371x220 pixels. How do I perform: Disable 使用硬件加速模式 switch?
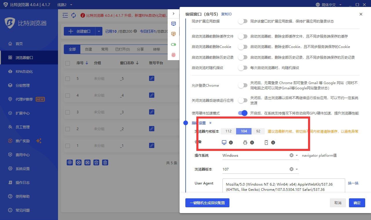(243, 113)
